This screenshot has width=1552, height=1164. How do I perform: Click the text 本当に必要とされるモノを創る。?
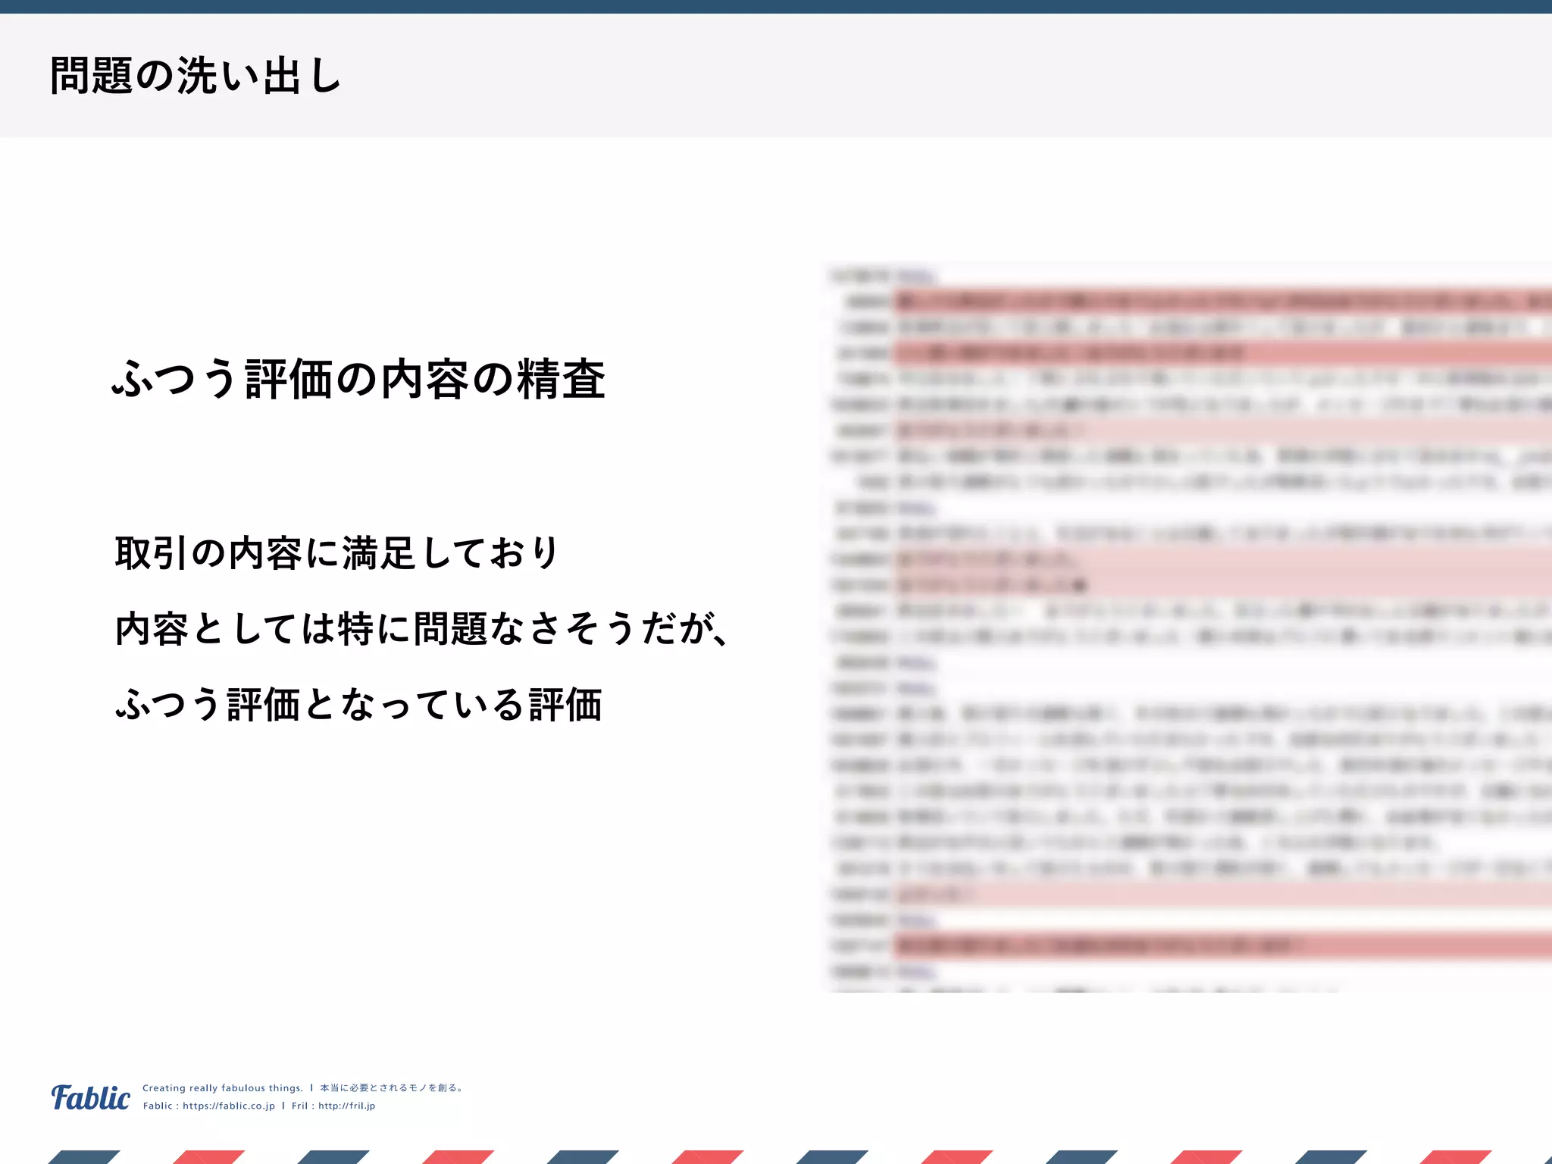point(391,1087)
